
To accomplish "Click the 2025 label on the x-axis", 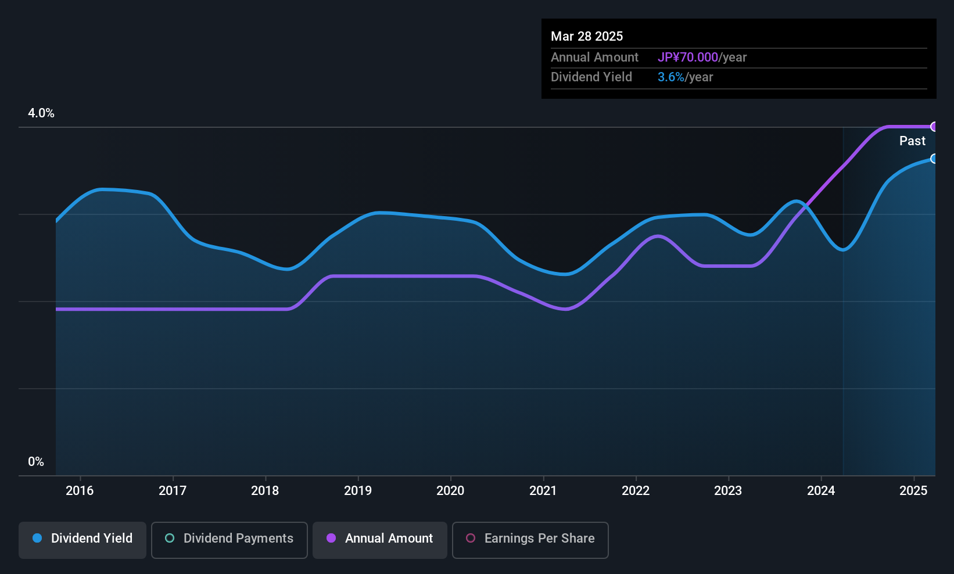I will click(913, 491).
